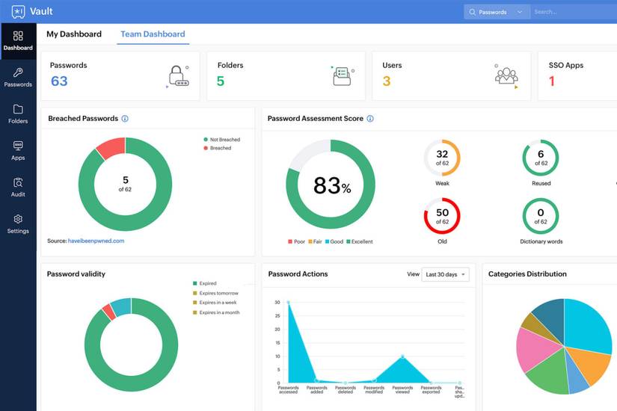Click the Weak passwords ring gauge
Image resolution: width=617 pixels, height=411 pixels.
click(x=442, y=158)
